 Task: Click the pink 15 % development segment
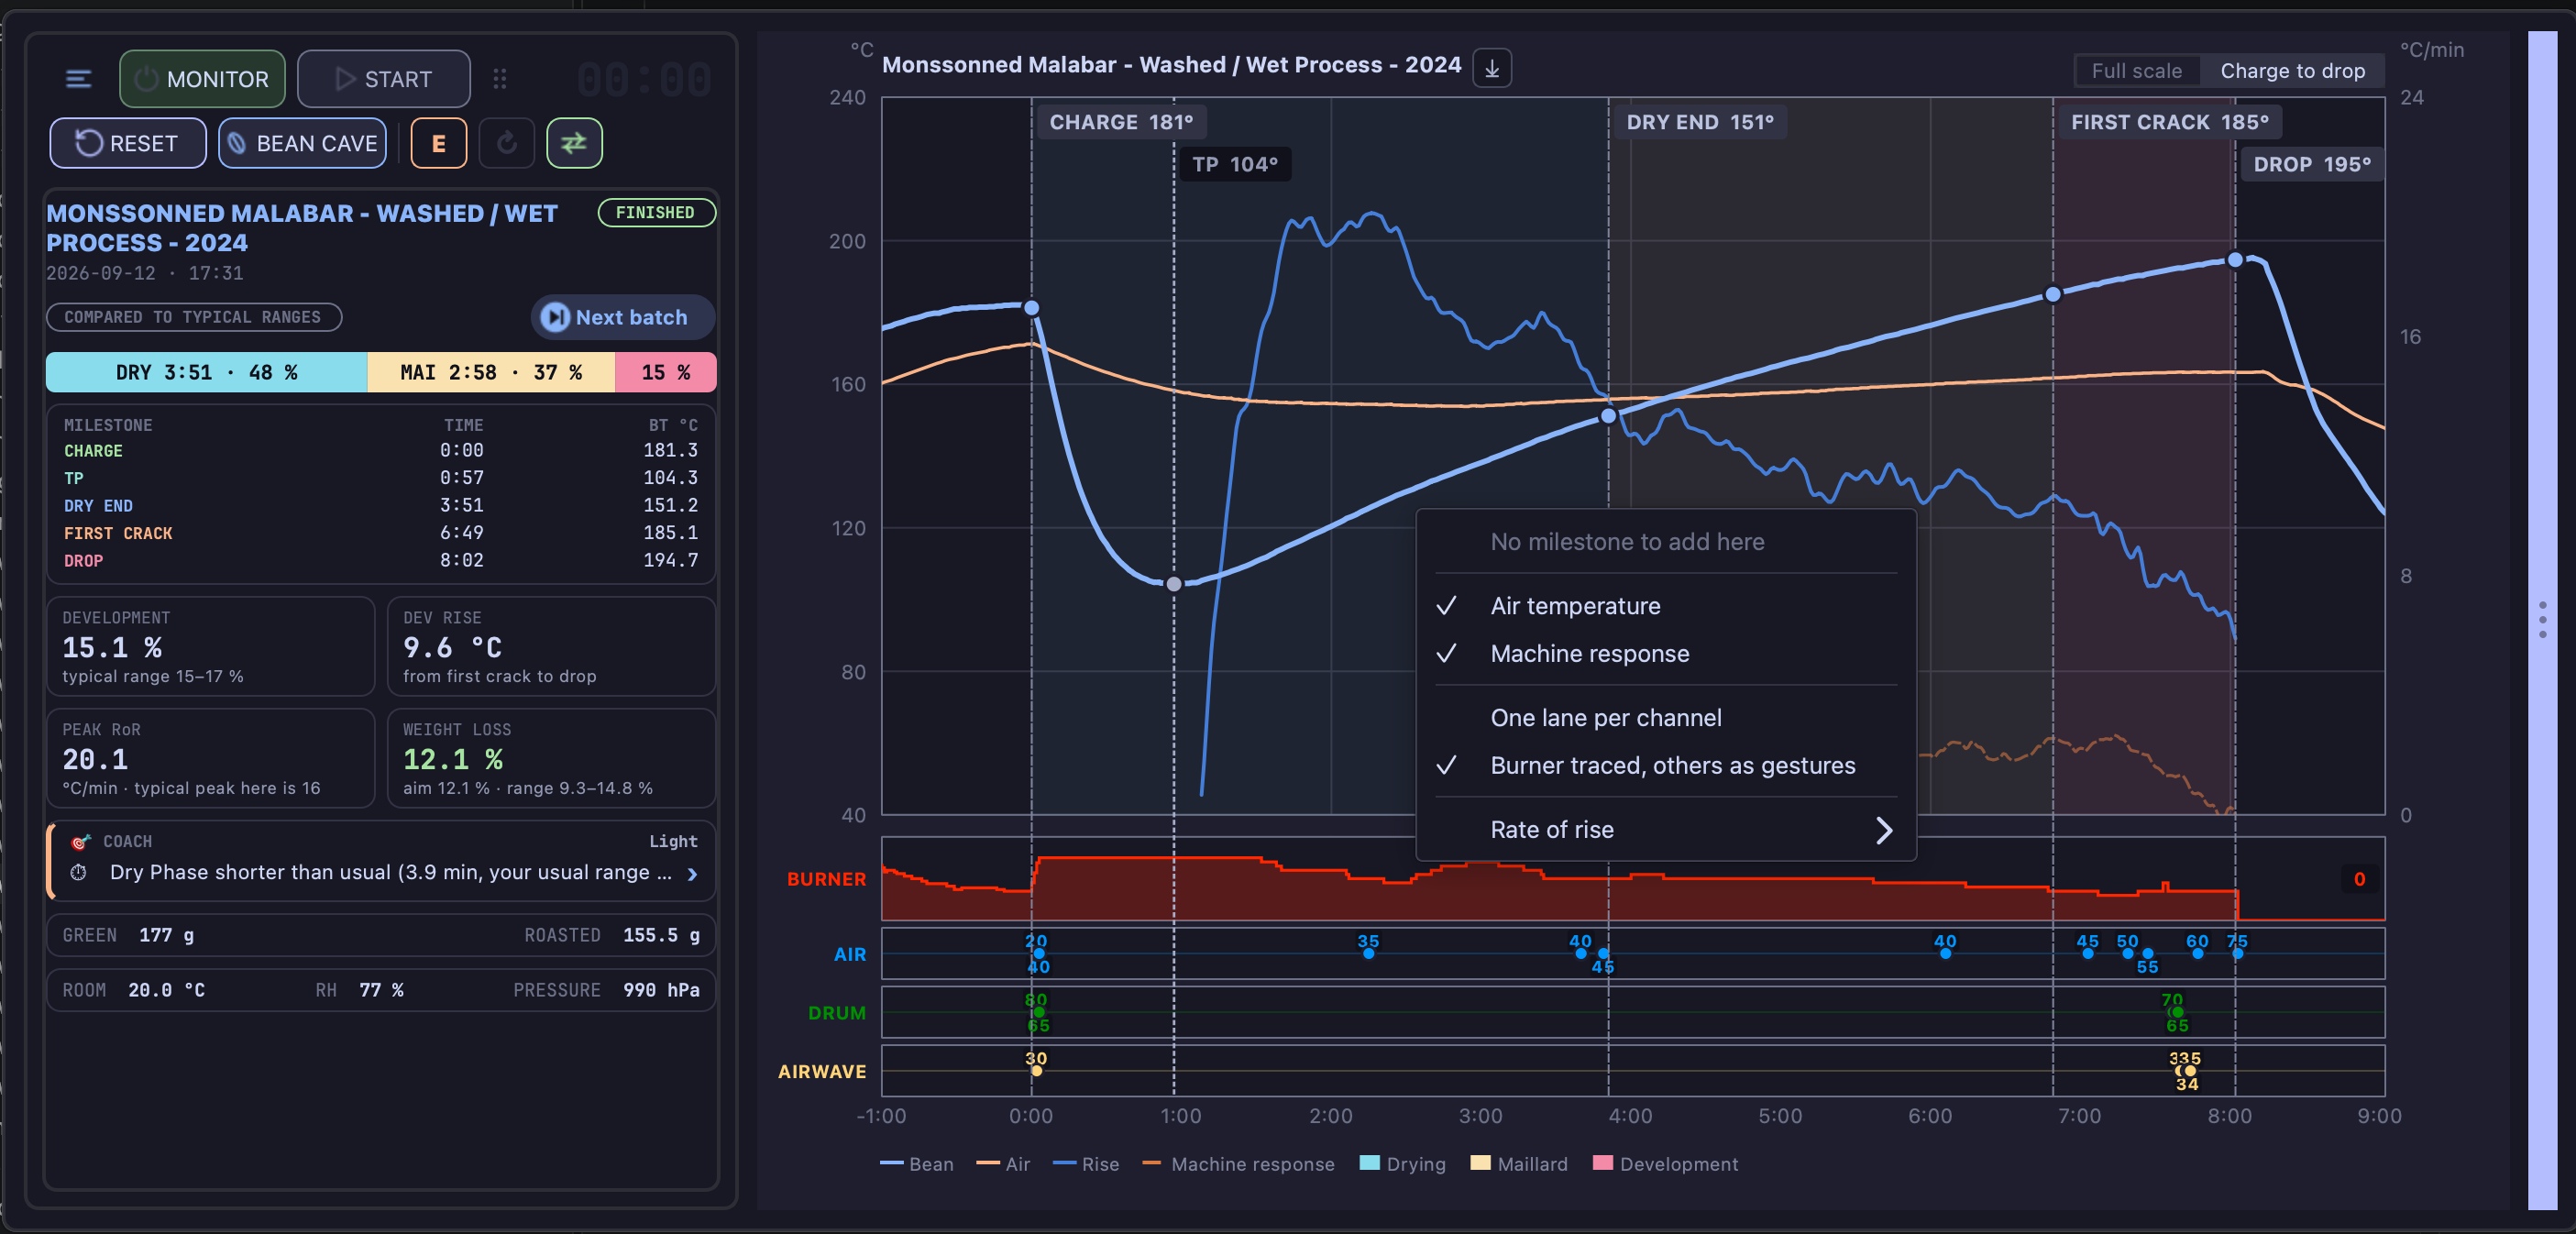(x=665, y=372)
